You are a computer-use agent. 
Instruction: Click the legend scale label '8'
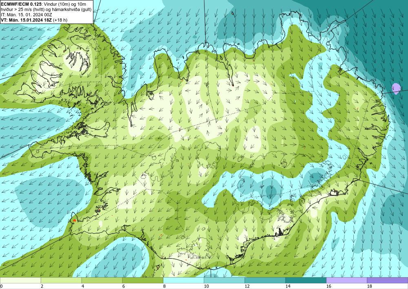pos(164,287)
